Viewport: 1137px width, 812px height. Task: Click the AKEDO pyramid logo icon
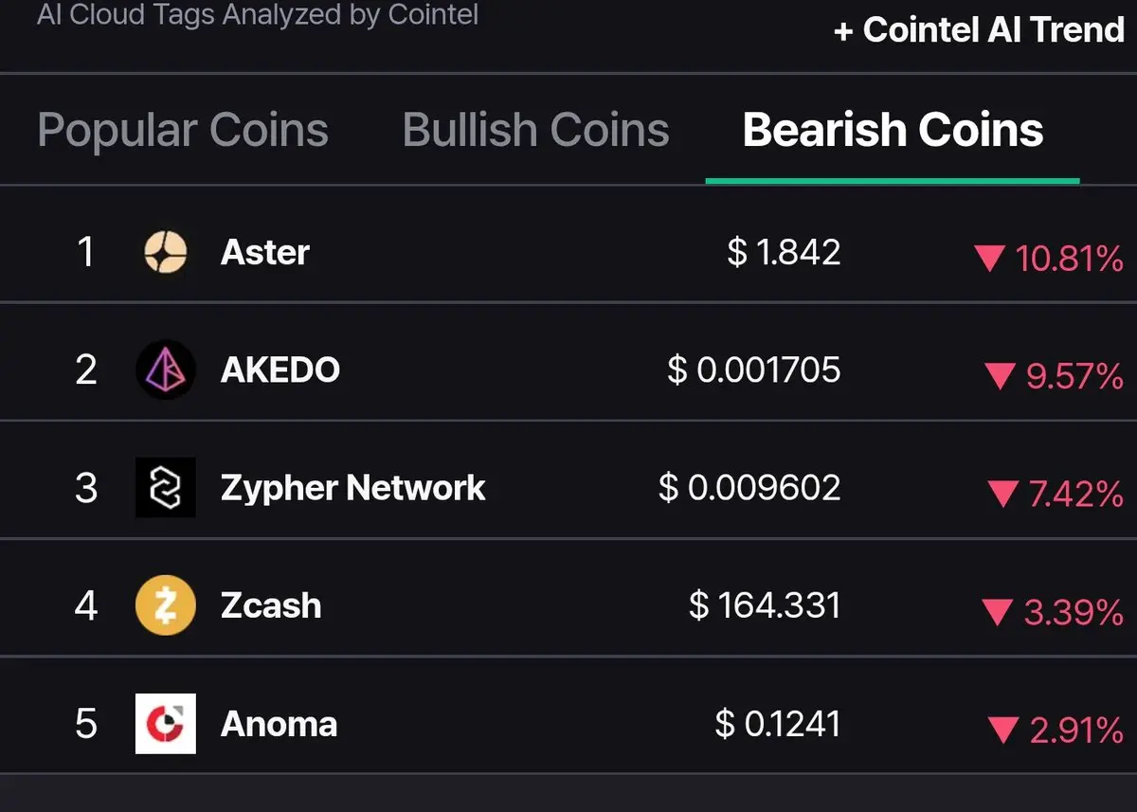pos(166,370)
